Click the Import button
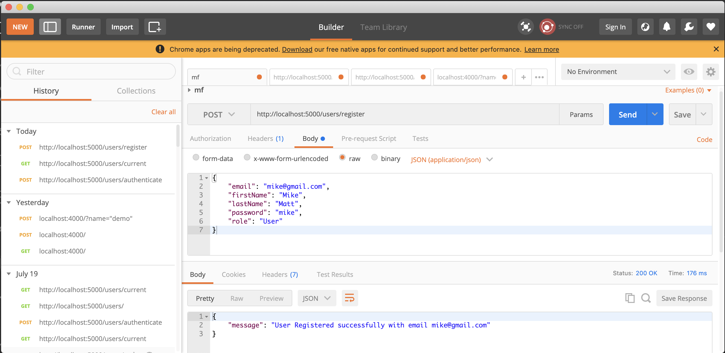The image size is (725, 353). [x=122, y=27]
